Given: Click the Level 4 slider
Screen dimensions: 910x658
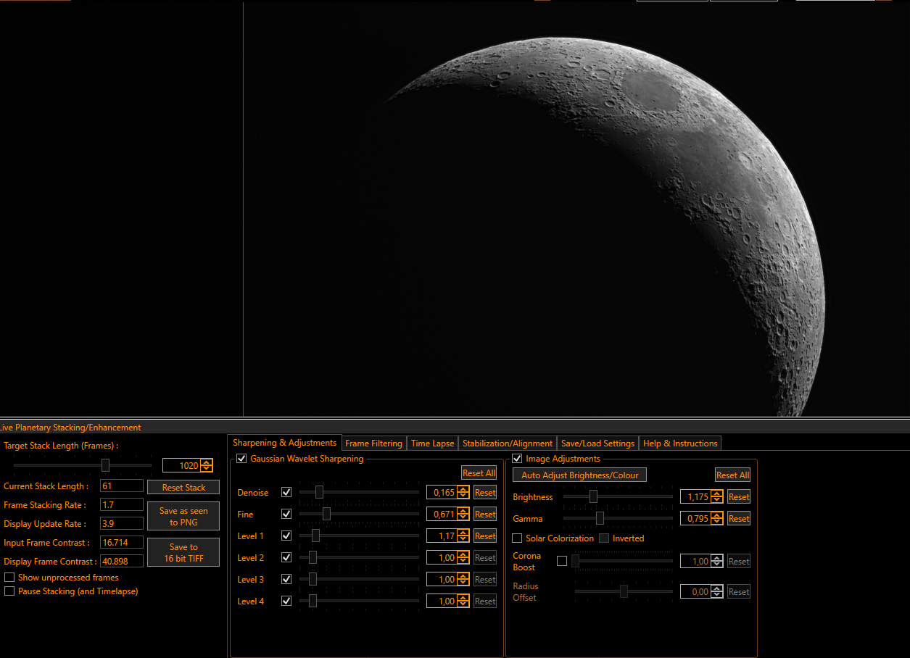Looking at the screenshot, I should pyautogui.click(x=359, y=601).
